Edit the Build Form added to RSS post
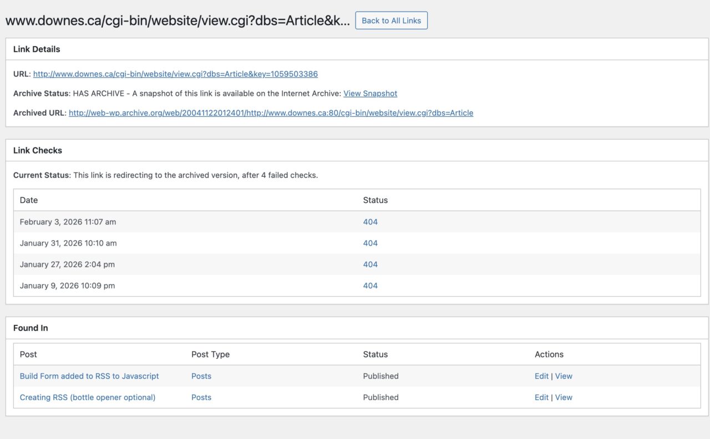This screenshot has height=439, width=710. 541,376
